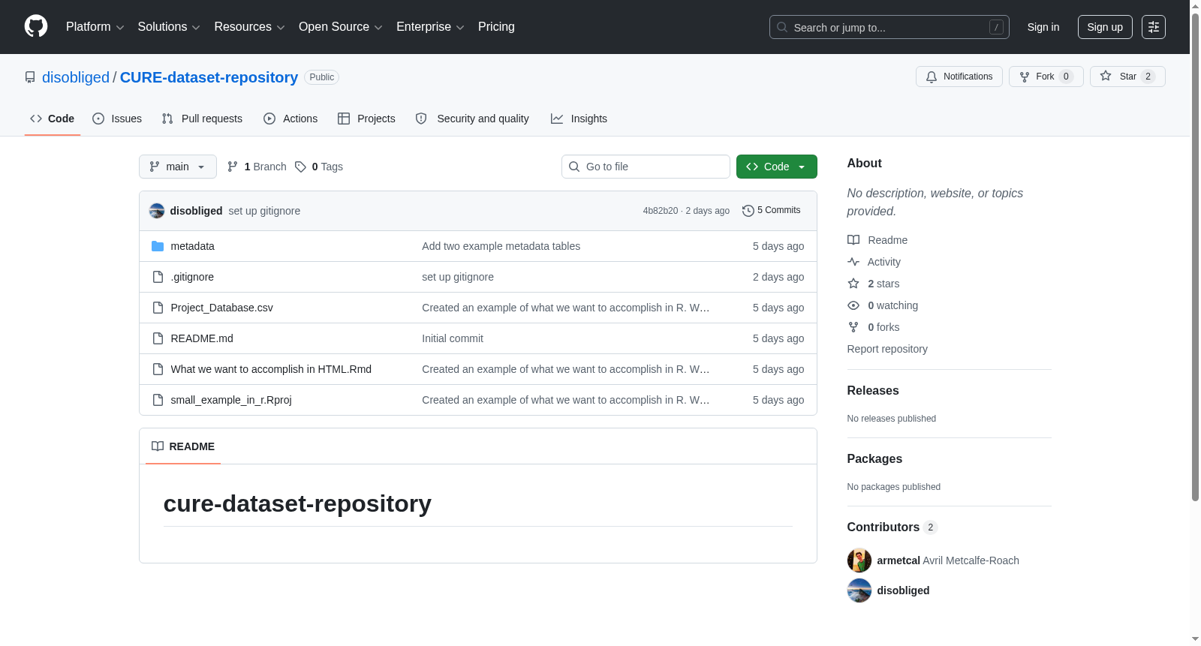The width and height of the screenshot is (1201, 646).
Task: Click the commits history clock icon
Action: click(748, 211)
